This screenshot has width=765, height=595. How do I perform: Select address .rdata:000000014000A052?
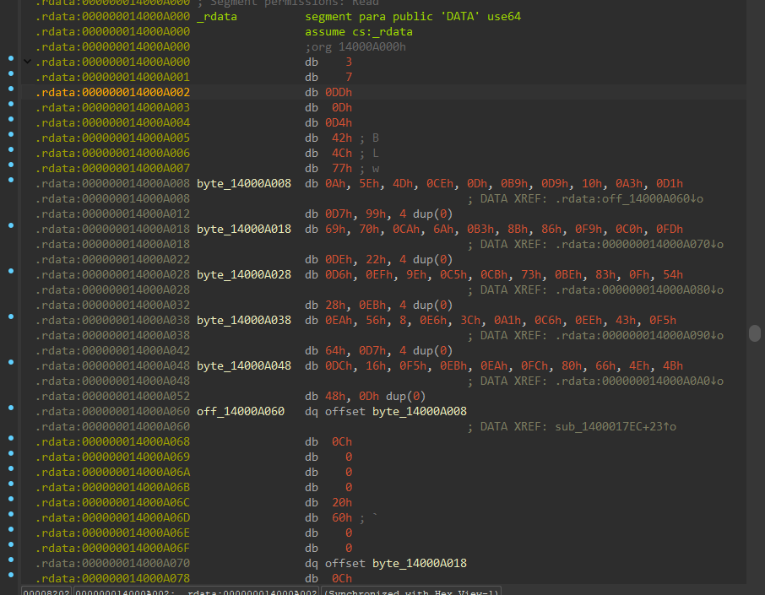(112, 396)
